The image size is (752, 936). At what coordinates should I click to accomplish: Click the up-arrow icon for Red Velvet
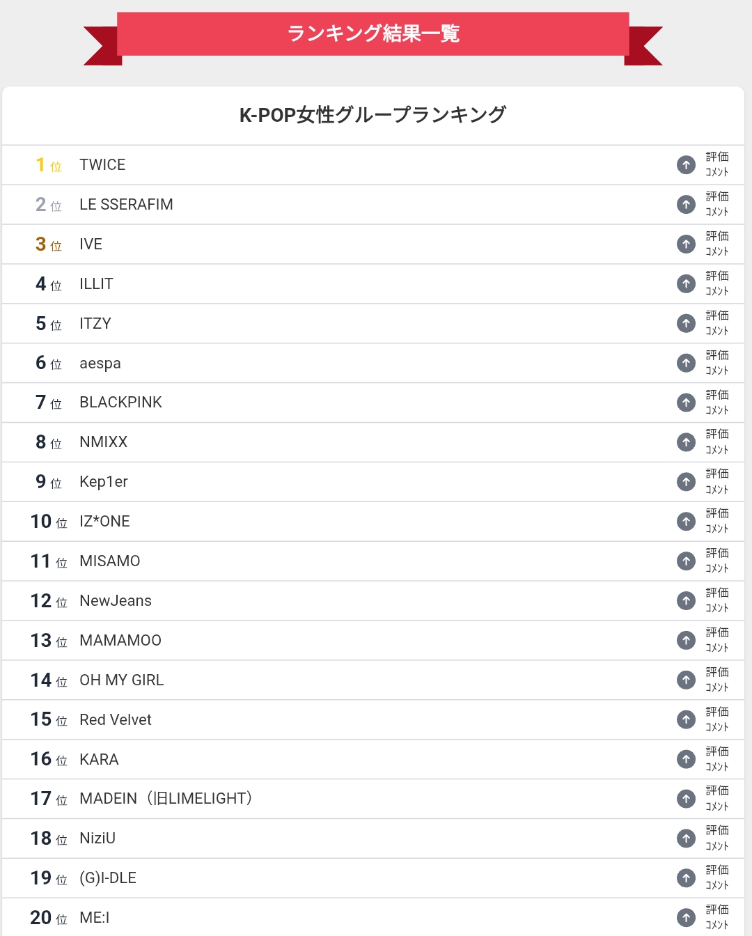click(686, 719)
